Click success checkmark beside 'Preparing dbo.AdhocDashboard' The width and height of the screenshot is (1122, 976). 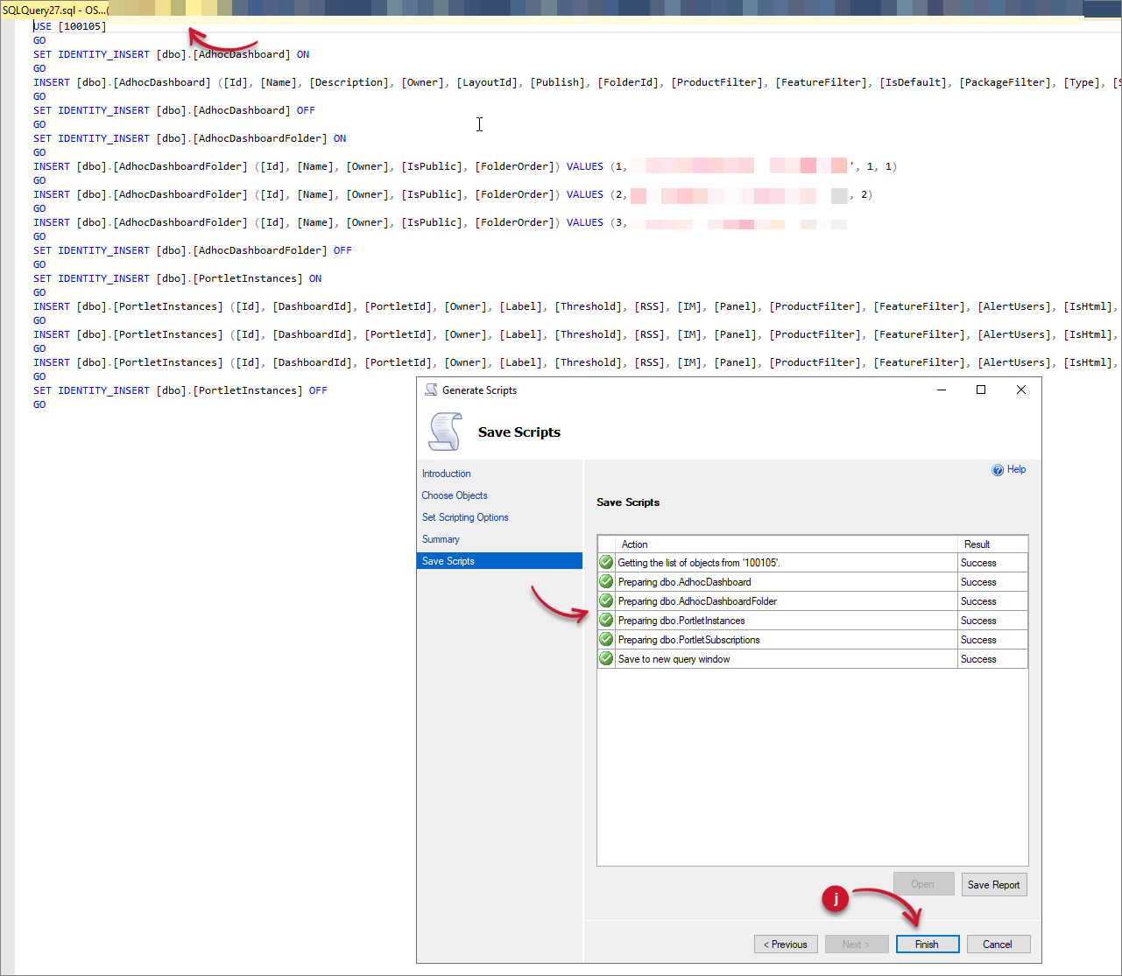coord(605,581)
